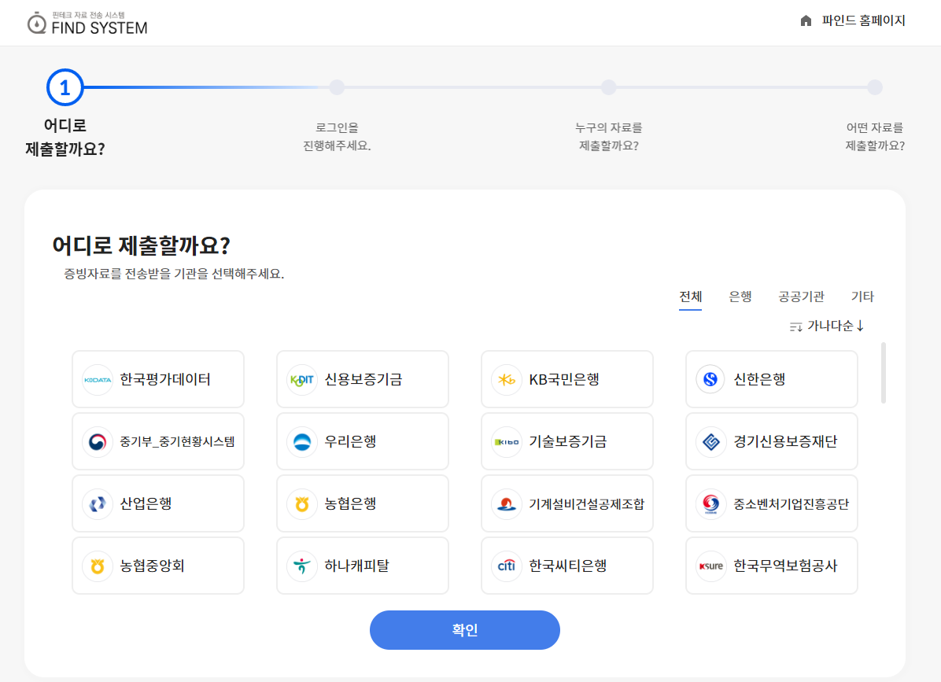Click the KDB logo of 산업은행
941x682 pixels.
coord(98,504)
